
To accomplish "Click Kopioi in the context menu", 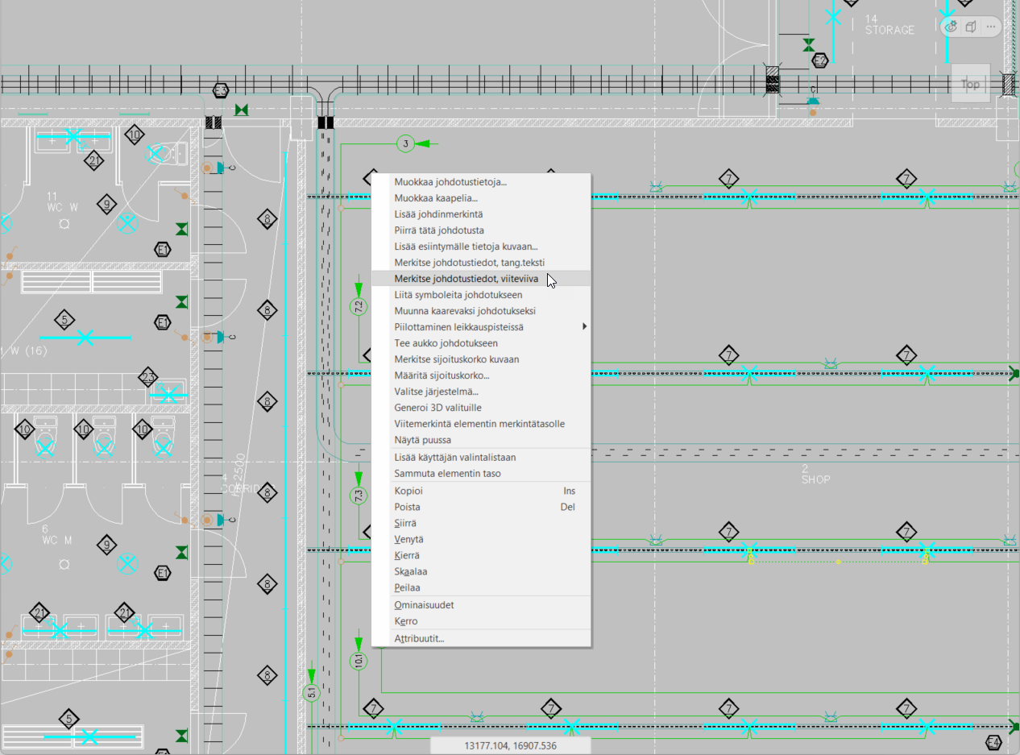I will click(408, 491).
